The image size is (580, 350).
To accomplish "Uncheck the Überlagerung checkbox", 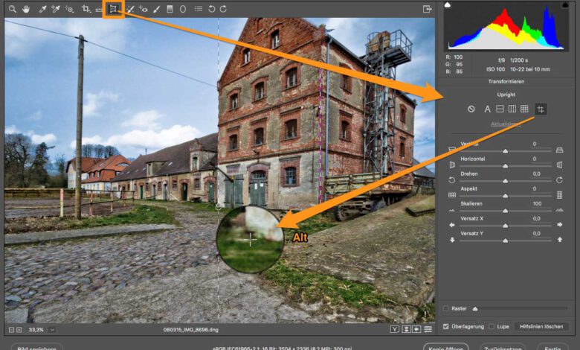I will pyautogui.click(x=445, y=326).
